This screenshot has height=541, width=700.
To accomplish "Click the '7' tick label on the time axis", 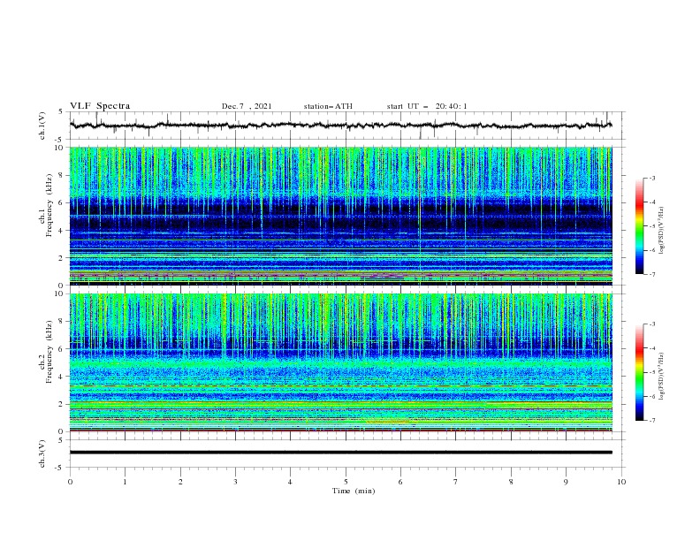I will (x=456, y=482).
